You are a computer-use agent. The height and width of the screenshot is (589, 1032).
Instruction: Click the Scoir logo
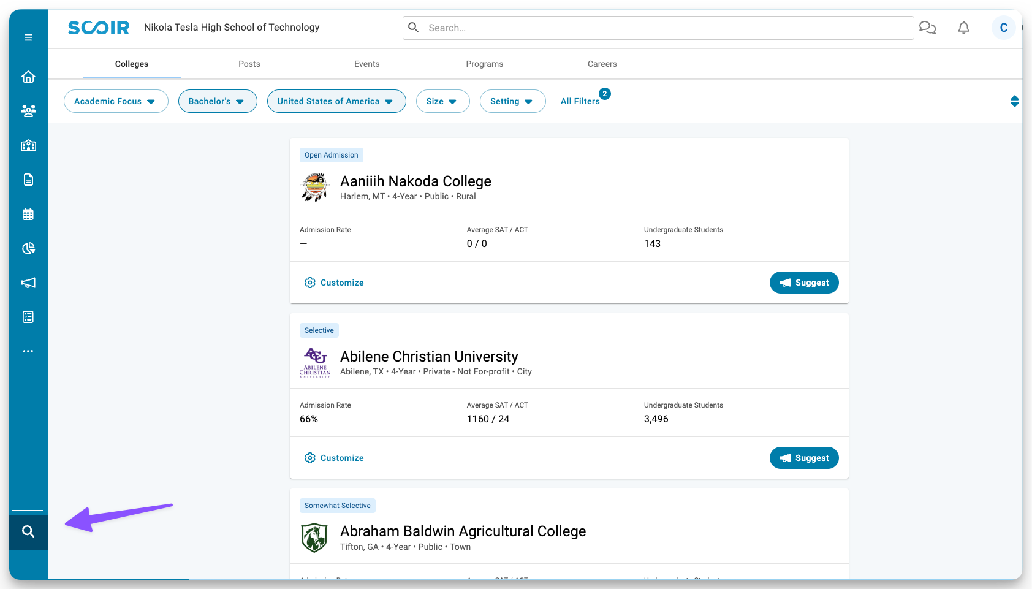(99, 28)
